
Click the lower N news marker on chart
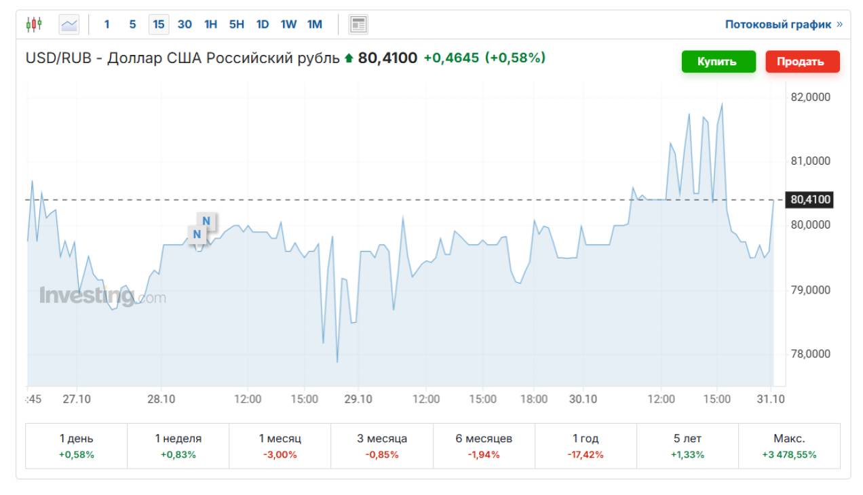[x=197, y=235]
